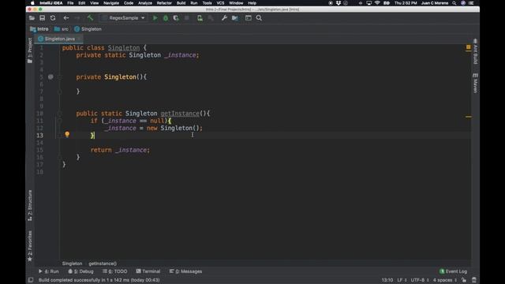Image resolution: width=505 pixels, height=284 pixels.
Task: Open the Analyze menu
Action: pos(145,3)
